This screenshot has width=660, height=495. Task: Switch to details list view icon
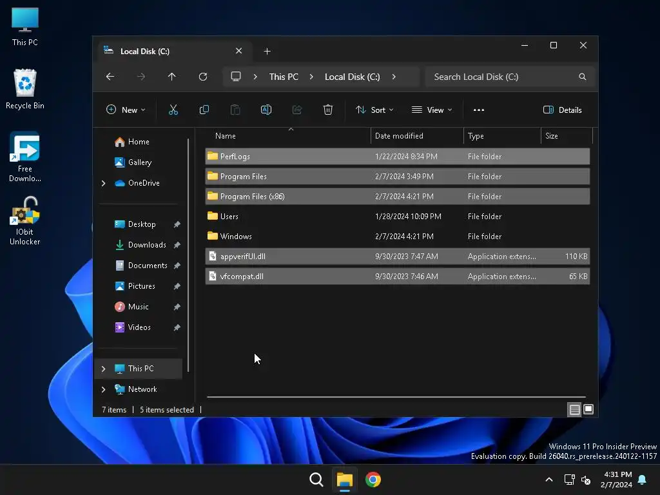574,409
